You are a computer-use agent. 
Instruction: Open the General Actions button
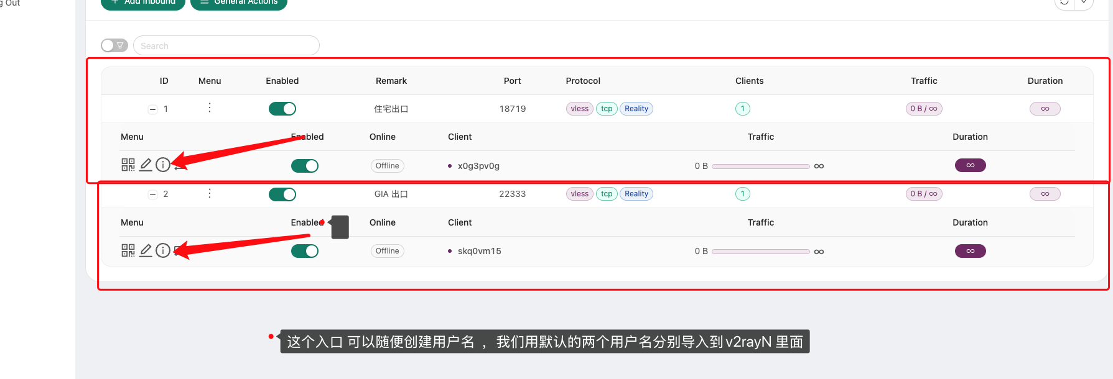click(239, 2)
